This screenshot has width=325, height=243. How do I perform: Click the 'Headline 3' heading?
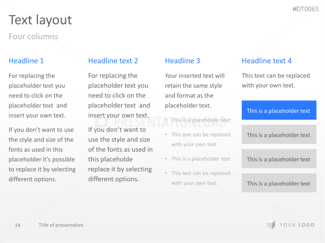pos(182,61)
